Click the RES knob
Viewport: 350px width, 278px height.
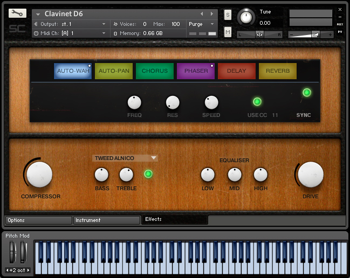click(173, 102)
